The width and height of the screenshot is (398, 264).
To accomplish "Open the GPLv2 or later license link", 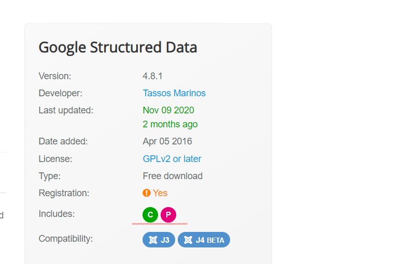I will (172, 159).
